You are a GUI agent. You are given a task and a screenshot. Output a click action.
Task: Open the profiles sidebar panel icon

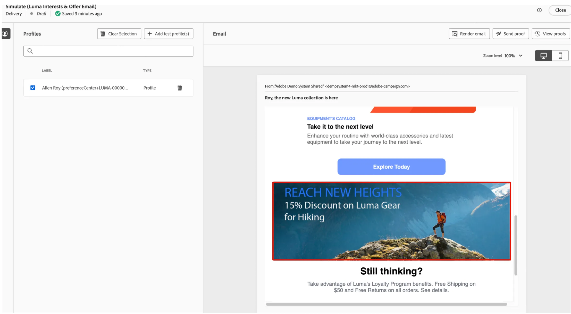pyautogui.click(x=6, y=34)
